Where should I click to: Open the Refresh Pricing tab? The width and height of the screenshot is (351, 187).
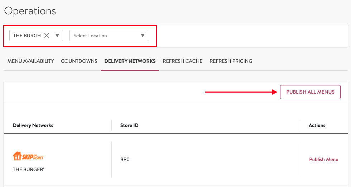[x=231, y=61]
